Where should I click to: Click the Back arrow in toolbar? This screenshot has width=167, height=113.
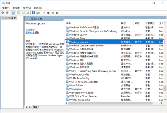coord(3,13)
